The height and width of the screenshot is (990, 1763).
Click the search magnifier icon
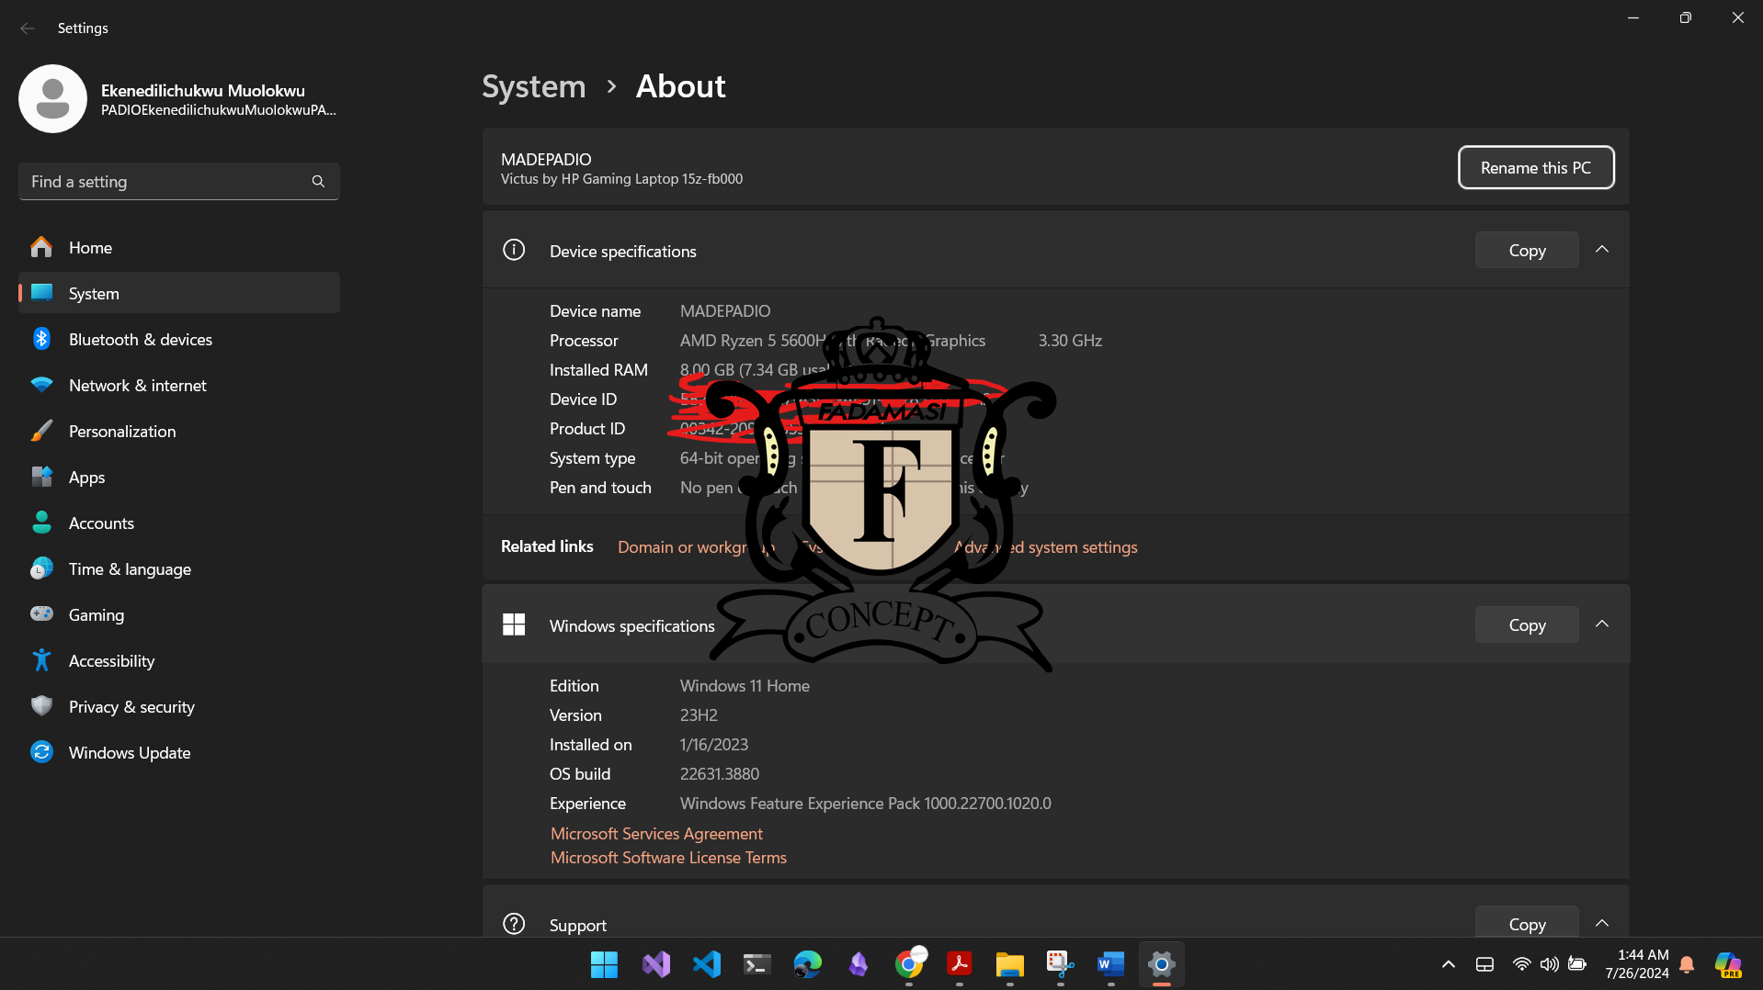click(x=318, y=182)
